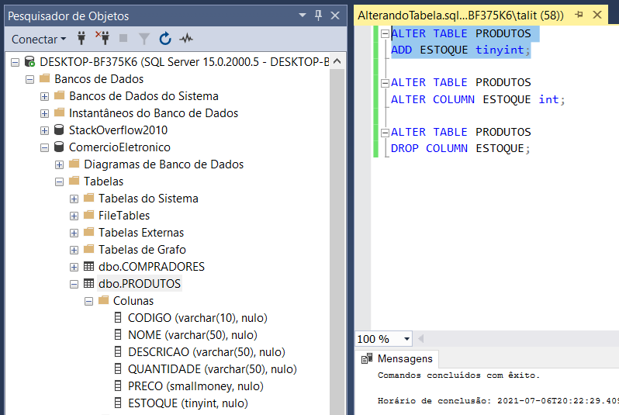Click the DESCRICAO column icon
Screen dimensions: 619x415
(118, 351)
